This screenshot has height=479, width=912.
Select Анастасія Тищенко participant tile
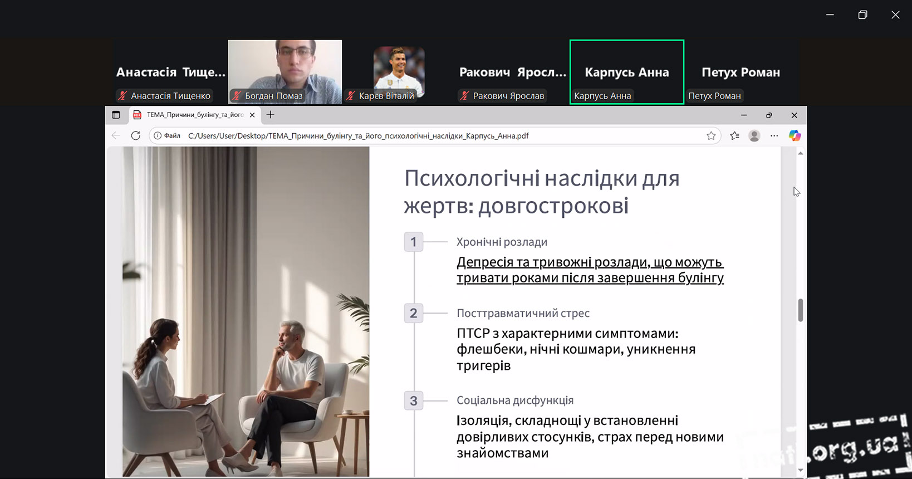coord(170,72)
